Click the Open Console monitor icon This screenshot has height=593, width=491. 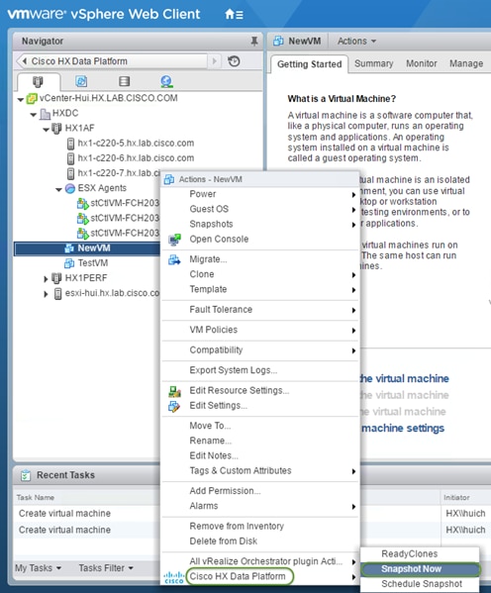pyautogui.click(x=174, y=240)
